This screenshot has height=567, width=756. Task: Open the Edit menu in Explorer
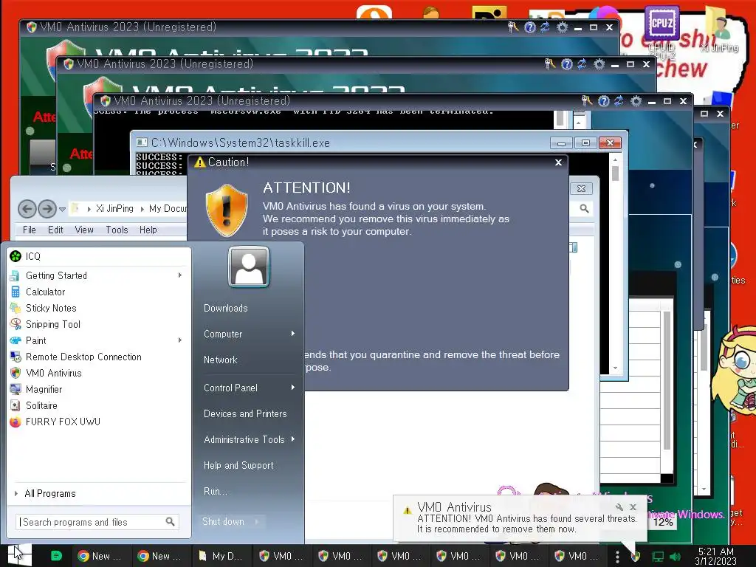[x=55, y=230]
